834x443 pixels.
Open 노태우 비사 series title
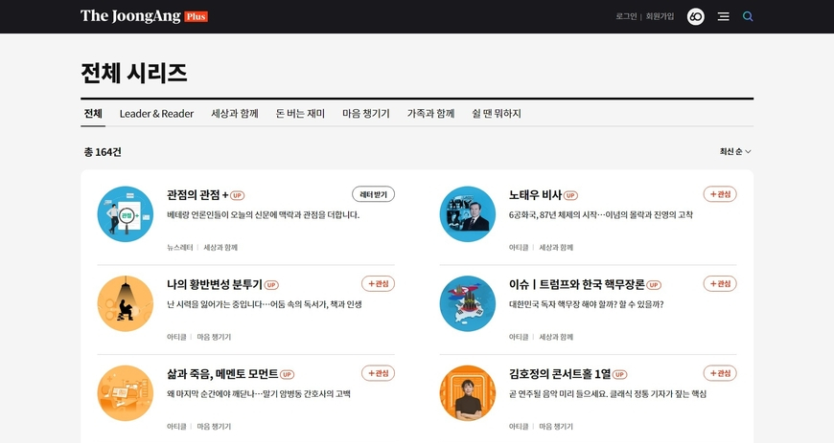click(x=536, y=195)
